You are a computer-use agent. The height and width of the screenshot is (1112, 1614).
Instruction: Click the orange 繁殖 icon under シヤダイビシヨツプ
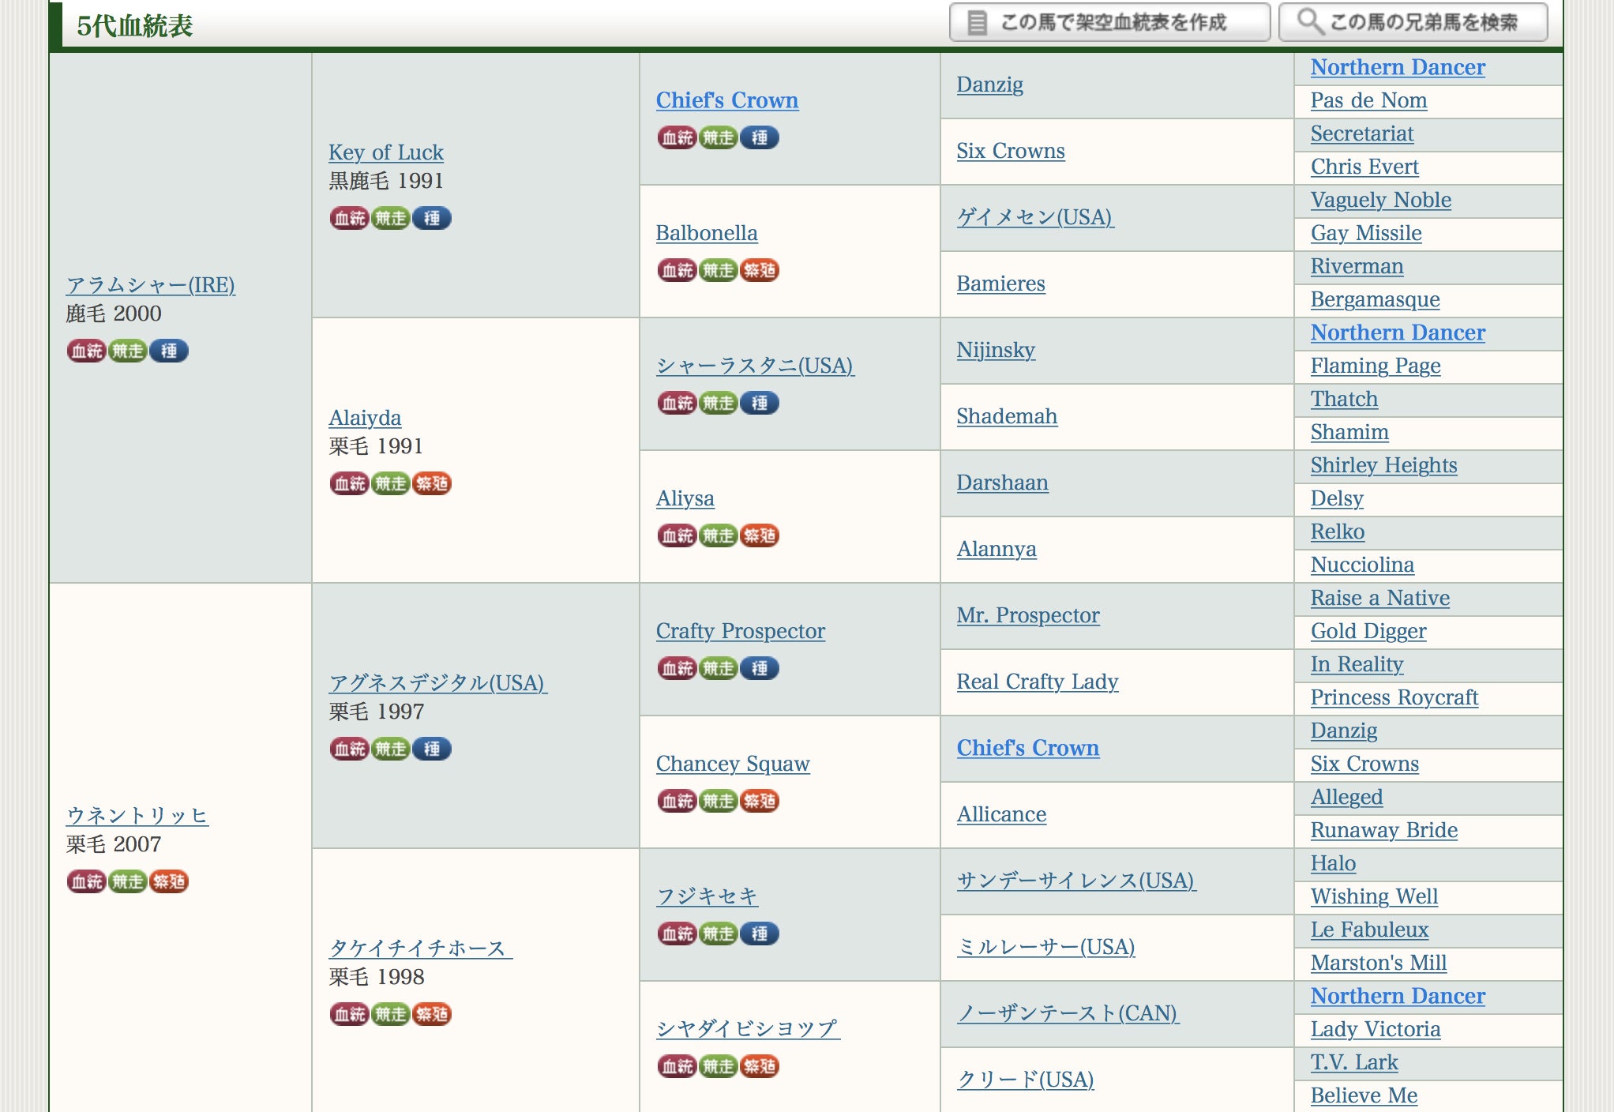(x=760, y=1066)
